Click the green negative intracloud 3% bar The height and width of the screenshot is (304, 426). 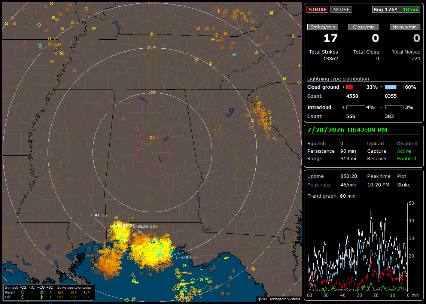[x=394, y=107]
